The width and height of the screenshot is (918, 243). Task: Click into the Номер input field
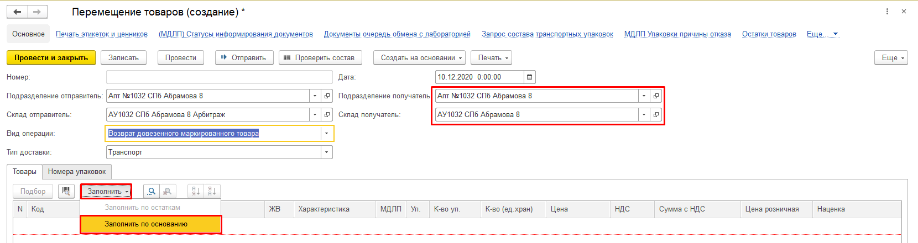[219, 77]
